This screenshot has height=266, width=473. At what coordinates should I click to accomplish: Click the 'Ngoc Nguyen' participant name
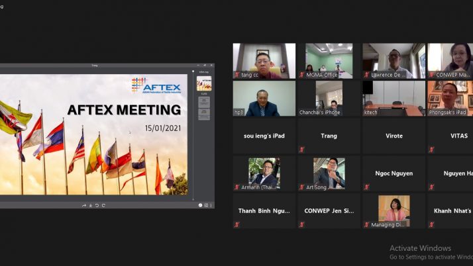pyautogui.click(x=394, y=173)
